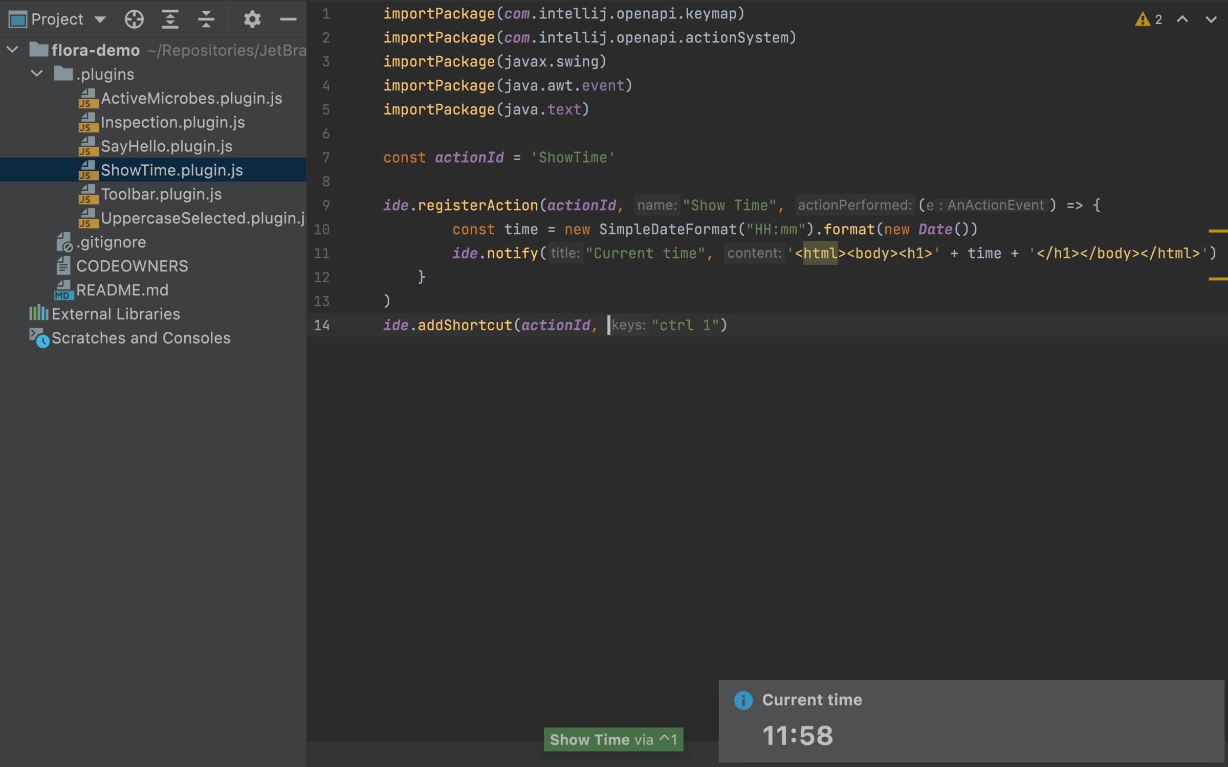
Task: Click the .gitignore file icon
Action: point(64,242)
